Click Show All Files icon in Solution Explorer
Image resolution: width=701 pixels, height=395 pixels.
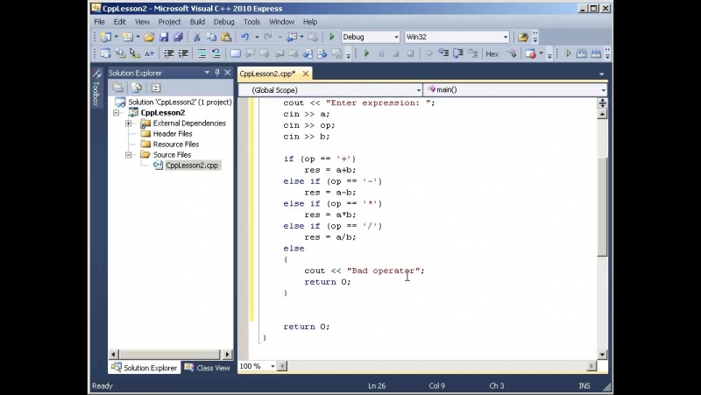tap(137, 88)
